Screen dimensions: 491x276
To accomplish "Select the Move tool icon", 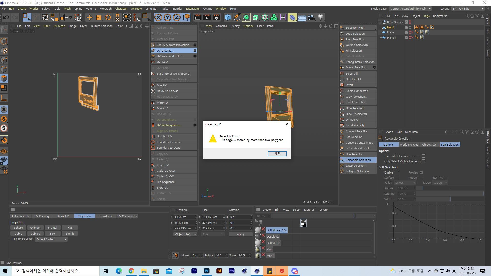I will pyautogui.click(x=89, y=17).
